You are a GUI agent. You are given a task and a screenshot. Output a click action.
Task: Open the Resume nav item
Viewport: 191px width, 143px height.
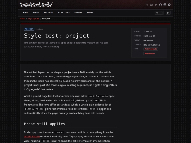click(78, 13)
